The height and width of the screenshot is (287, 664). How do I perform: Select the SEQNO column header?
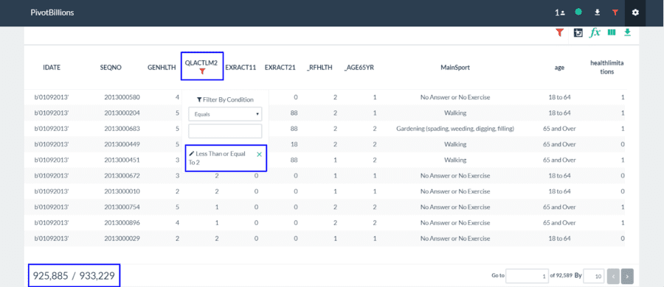(x=111, y=67)
